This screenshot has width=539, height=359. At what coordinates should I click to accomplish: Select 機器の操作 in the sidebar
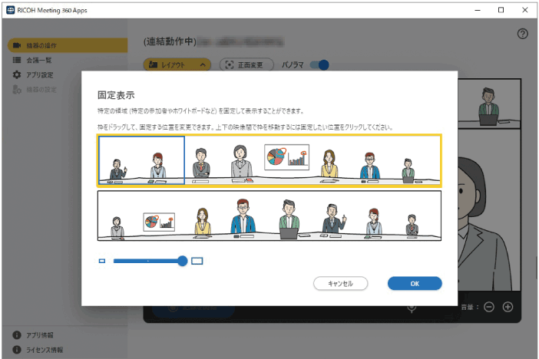coord(68,45)
